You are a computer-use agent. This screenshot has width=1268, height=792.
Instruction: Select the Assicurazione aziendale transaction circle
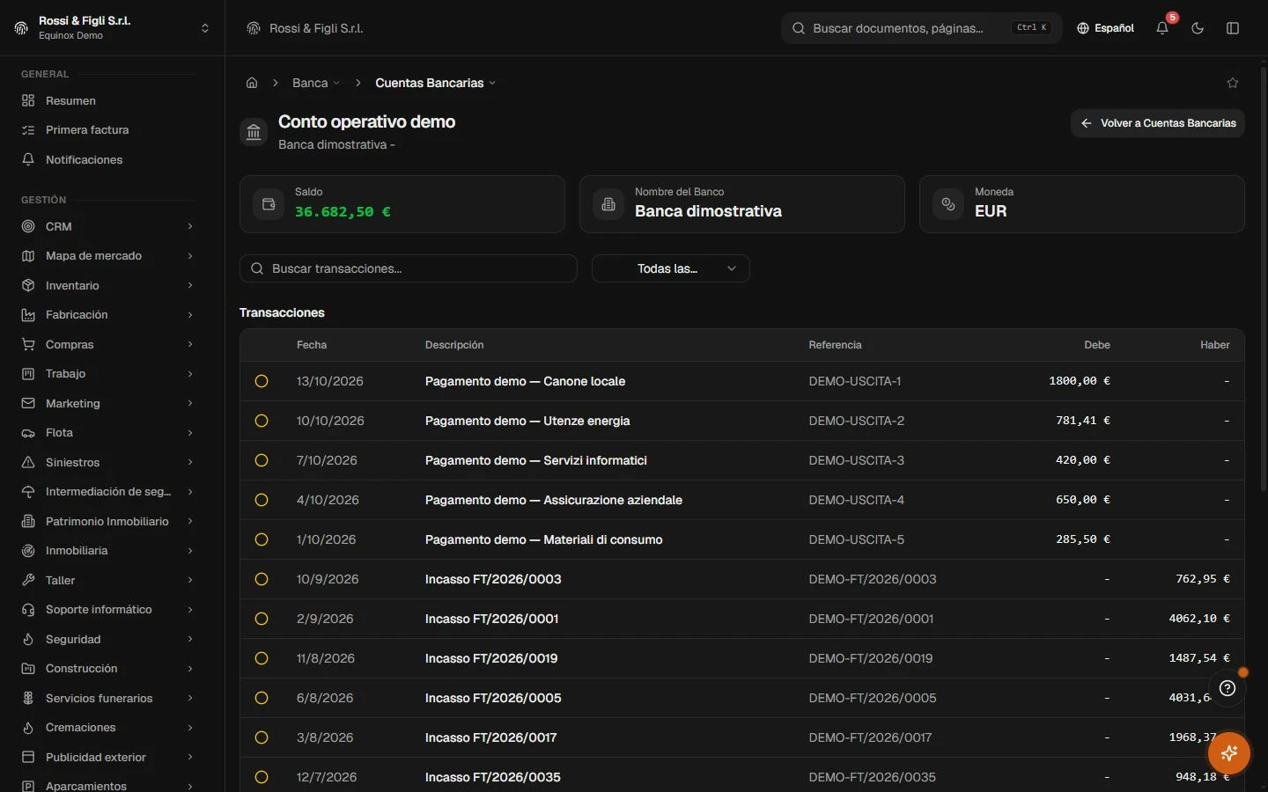tap(262, 500)
